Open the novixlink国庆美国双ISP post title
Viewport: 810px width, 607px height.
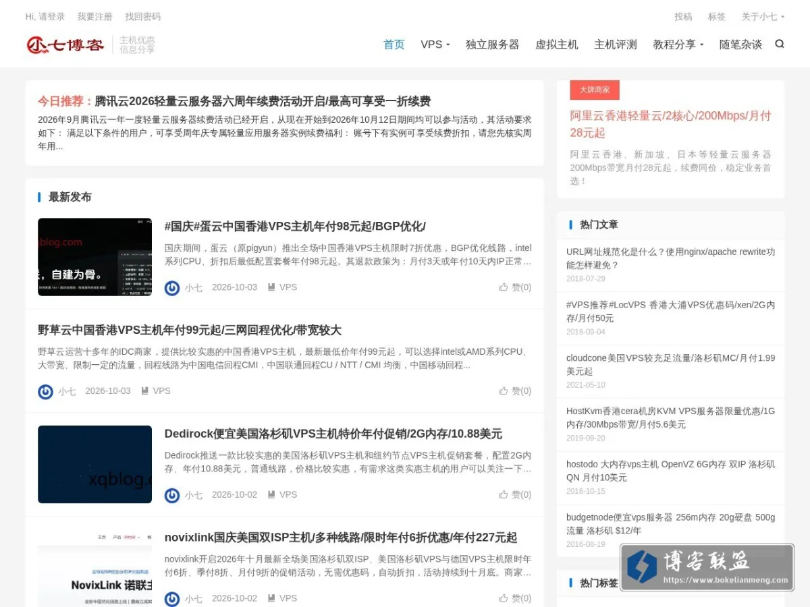[341, 538]
